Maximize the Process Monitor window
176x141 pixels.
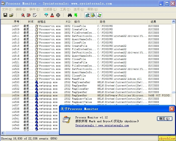pyautogui.click(x=167, y=4)
